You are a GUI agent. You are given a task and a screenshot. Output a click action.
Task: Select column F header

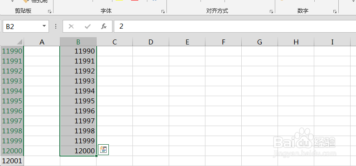[x=224, y=42]
